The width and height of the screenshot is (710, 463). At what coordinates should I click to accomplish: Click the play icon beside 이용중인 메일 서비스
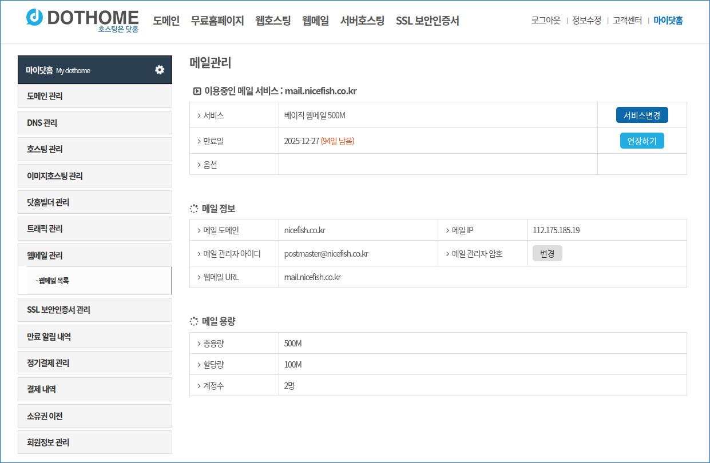[x=197, y=91]
